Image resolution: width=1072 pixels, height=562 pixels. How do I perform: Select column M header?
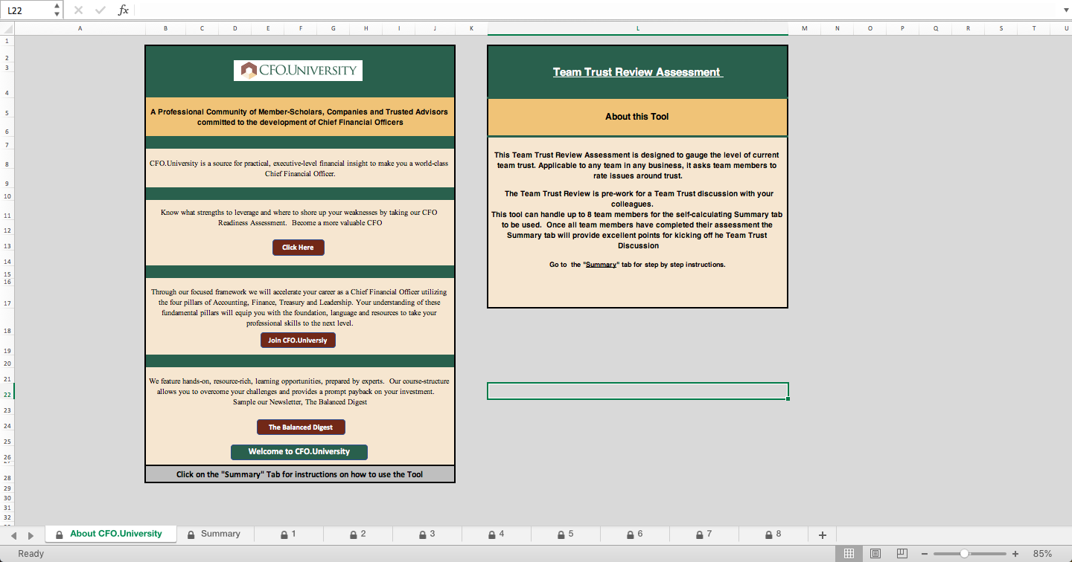(805, 28)
